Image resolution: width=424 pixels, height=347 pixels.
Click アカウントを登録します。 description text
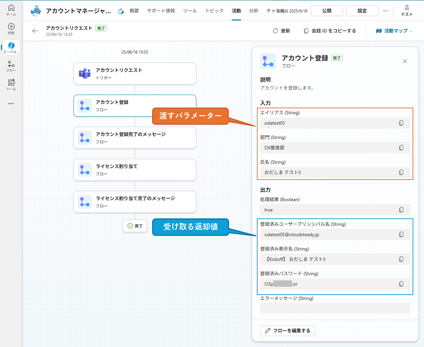click(x=286, y=88)
